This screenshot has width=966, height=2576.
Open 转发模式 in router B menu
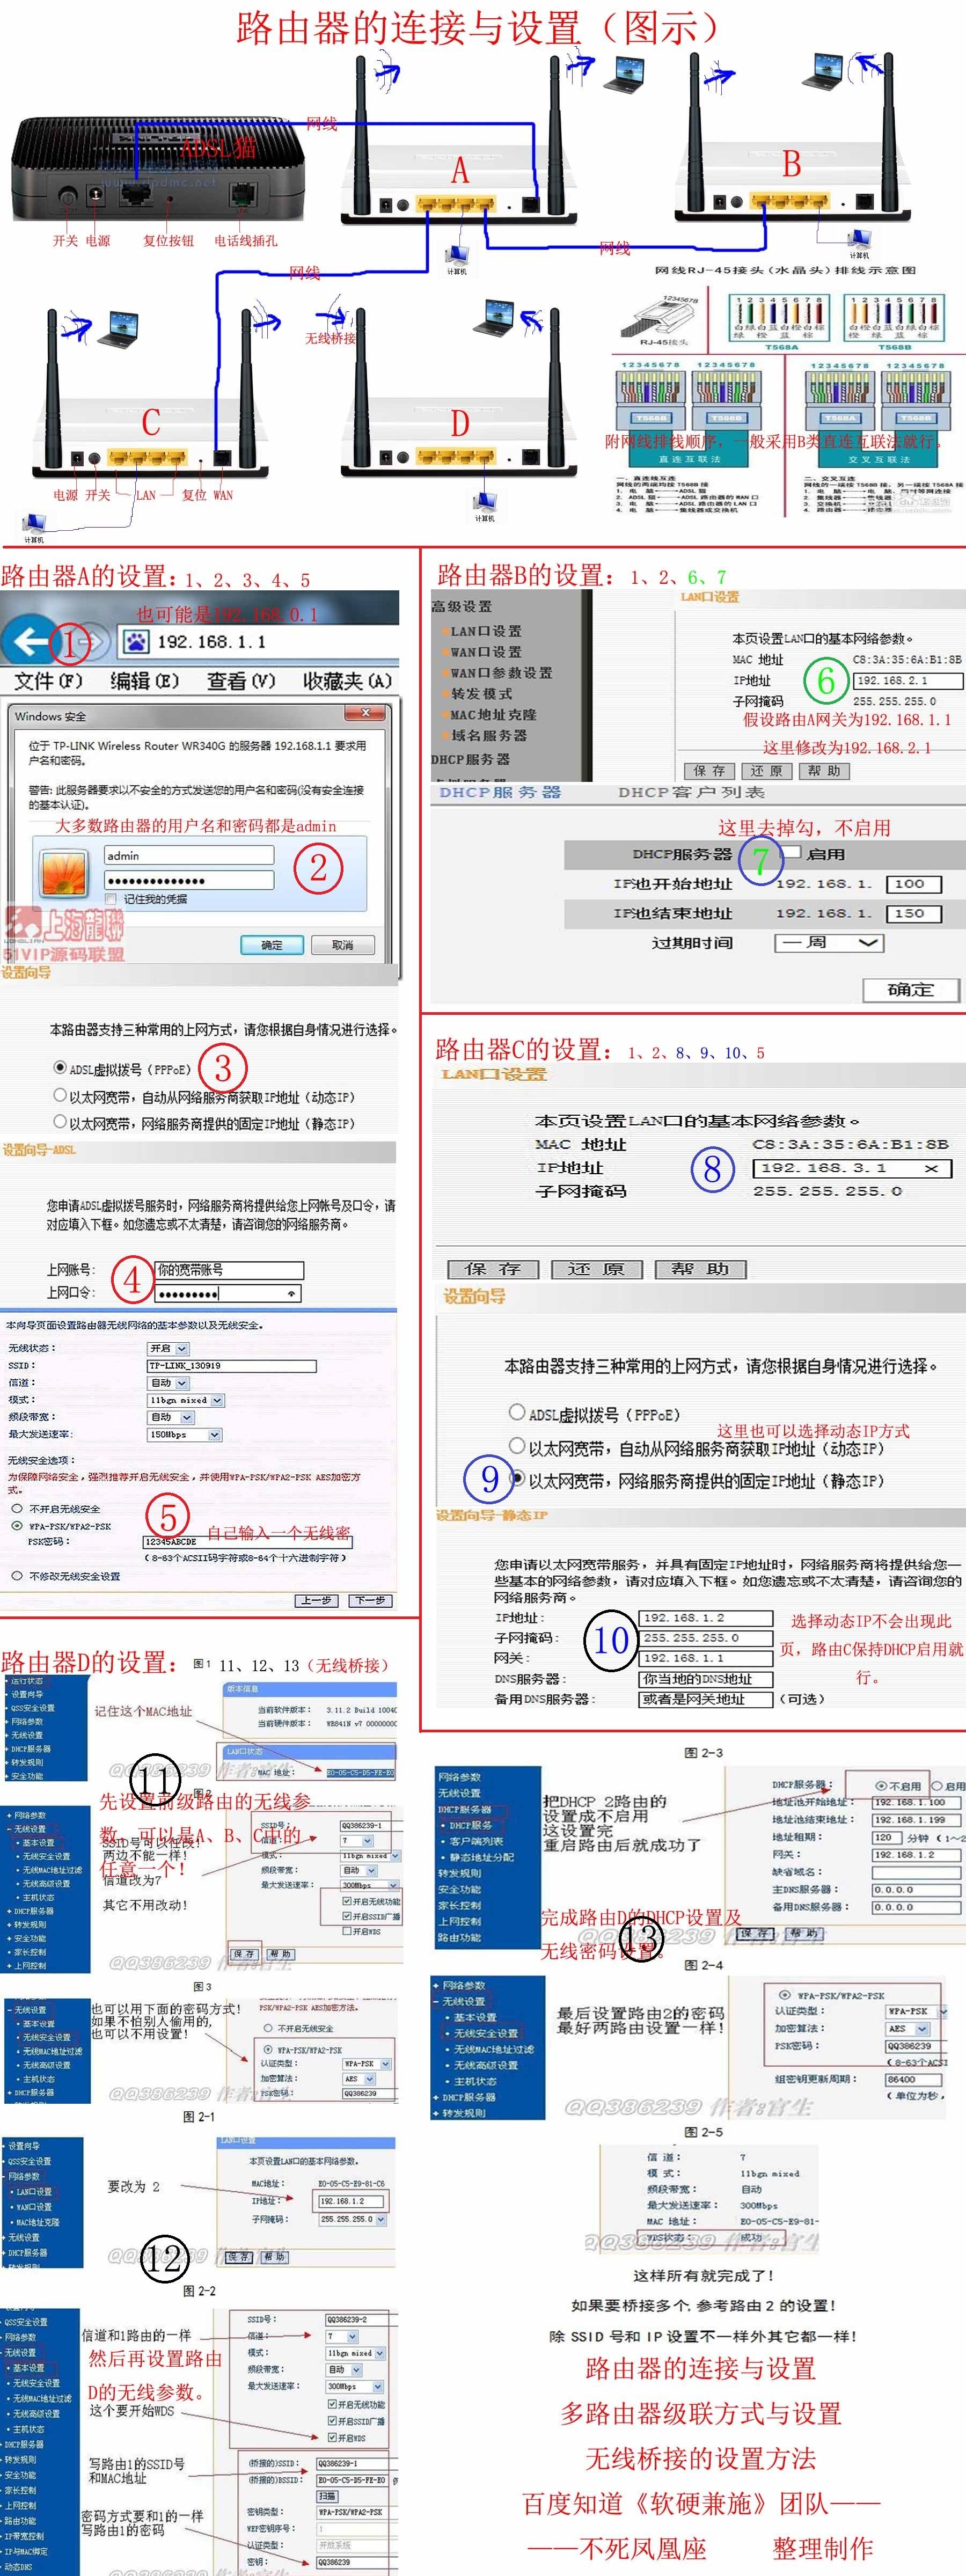[481, 694]
